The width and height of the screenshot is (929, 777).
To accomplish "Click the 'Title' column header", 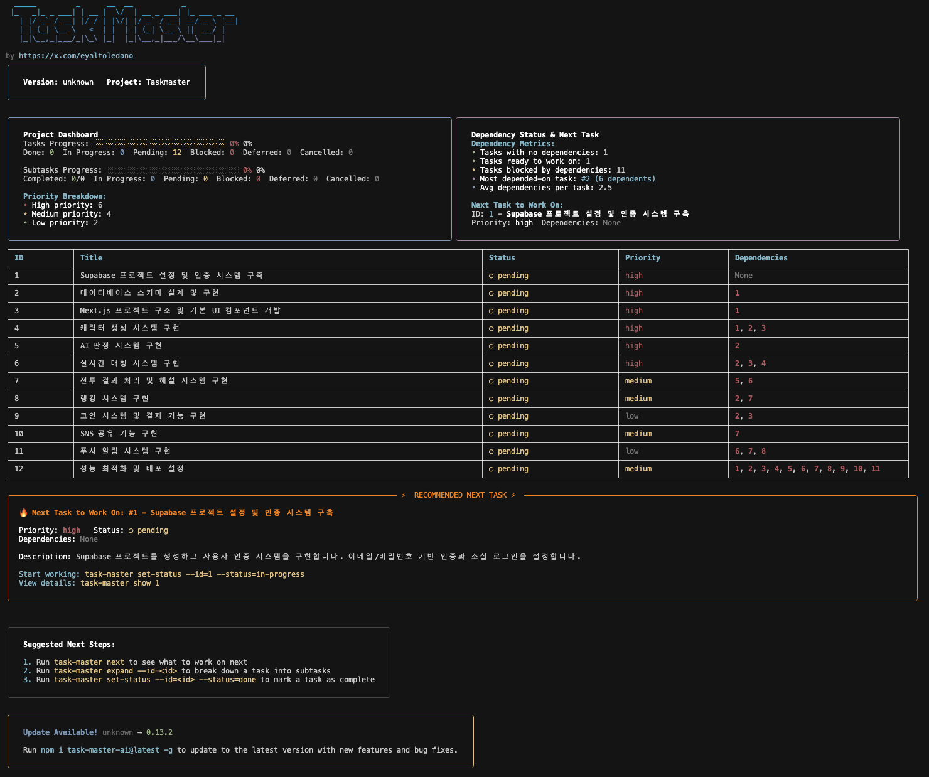I will (91, 258).
